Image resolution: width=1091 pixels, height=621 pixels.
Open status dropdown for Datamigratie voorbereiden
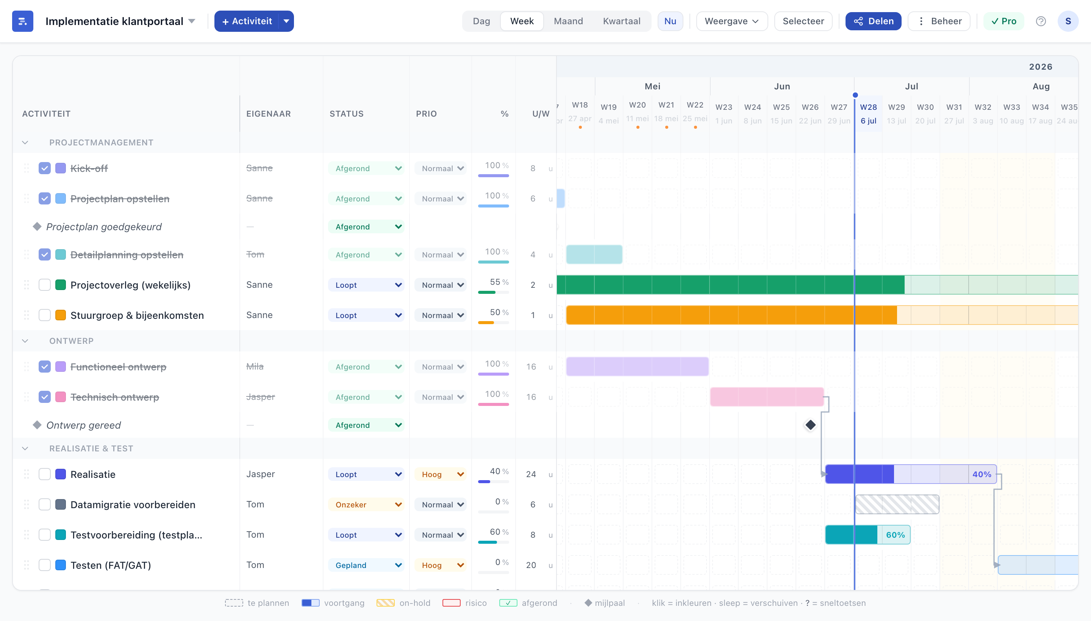(x=366, y=504)
